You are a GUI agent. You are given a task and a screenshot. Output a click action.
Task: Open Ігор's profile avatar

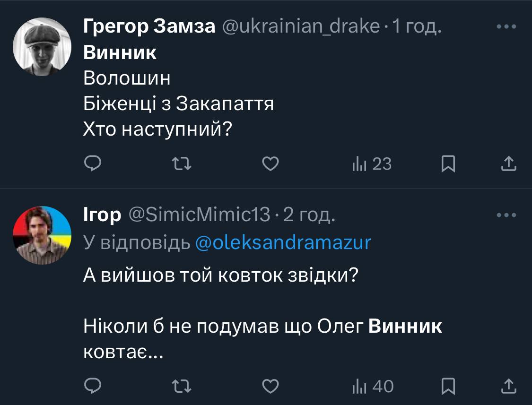click(x=42, y=235)
